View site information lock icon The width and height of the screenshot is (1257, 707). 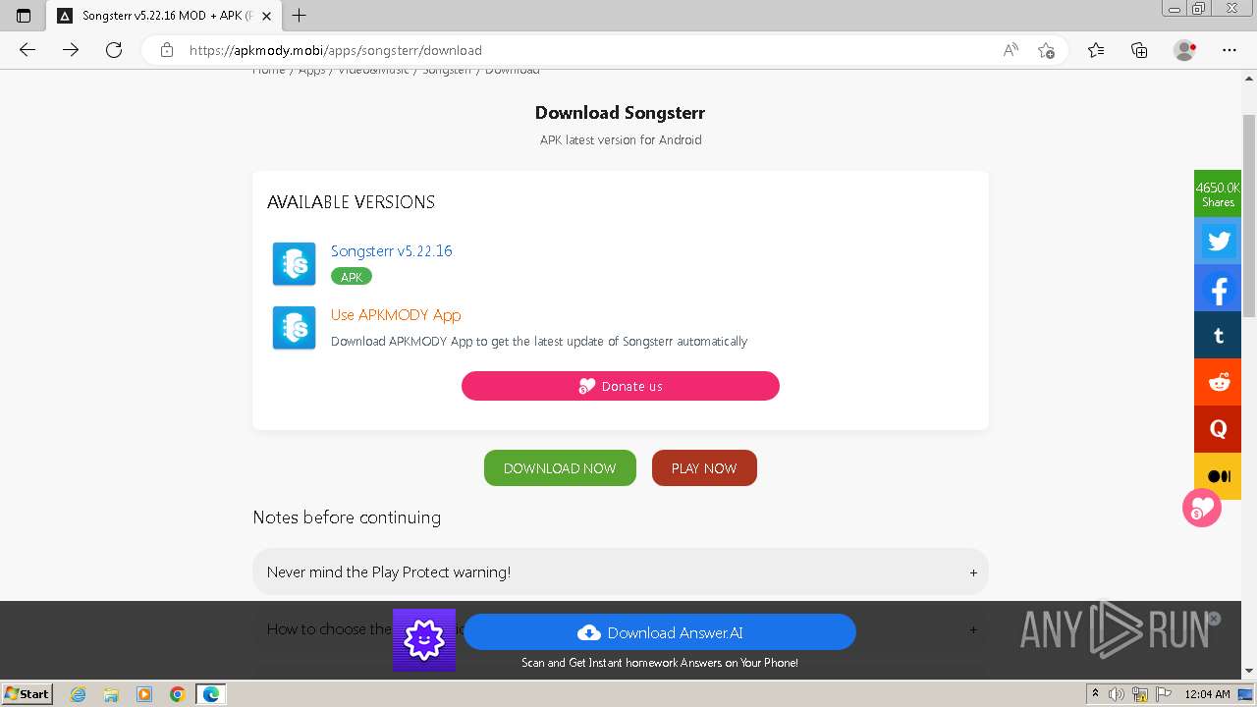[167, 50]
